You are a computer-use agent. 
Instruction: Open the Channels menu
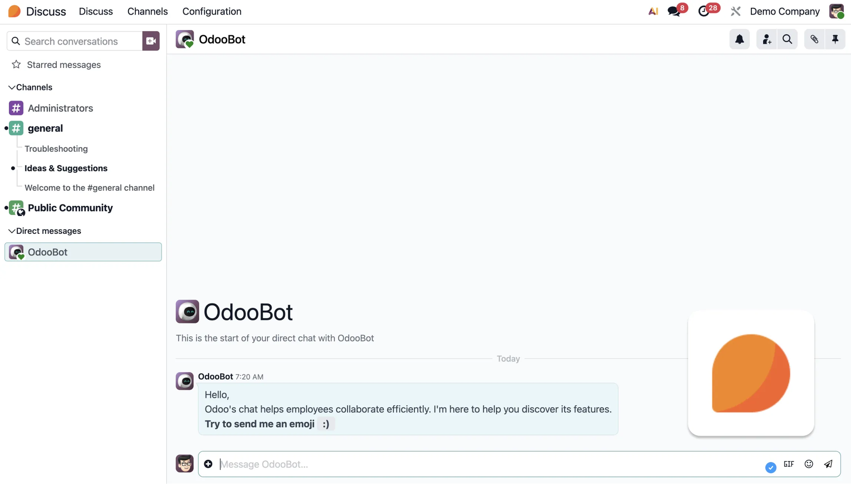[x=148, y=12]
